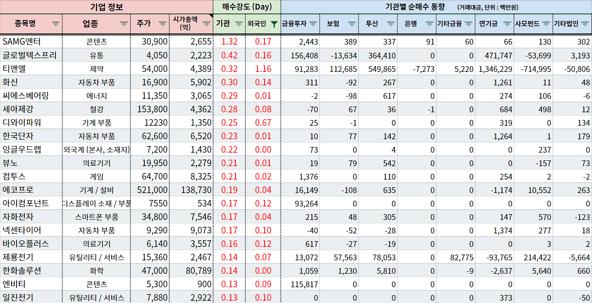Open the 금융투자 filter dropdown
This screenshot has width=592, height=303.
tap(313, 24)
